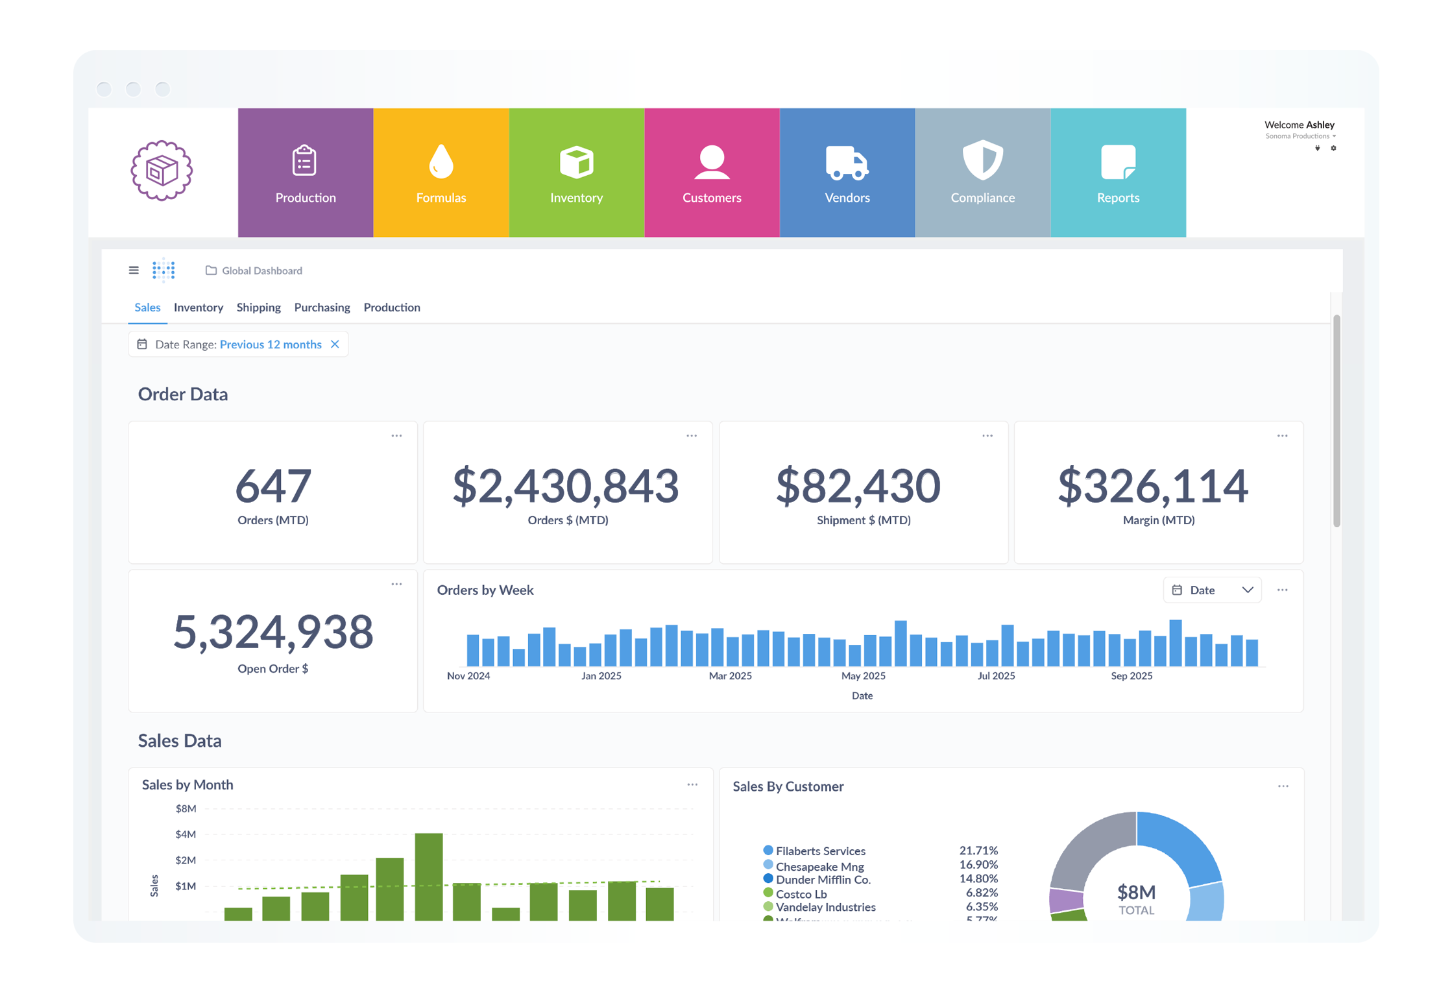Open options menu on Sales By Customer
Screen dimensions: 1452x992
coord(1283,786)
